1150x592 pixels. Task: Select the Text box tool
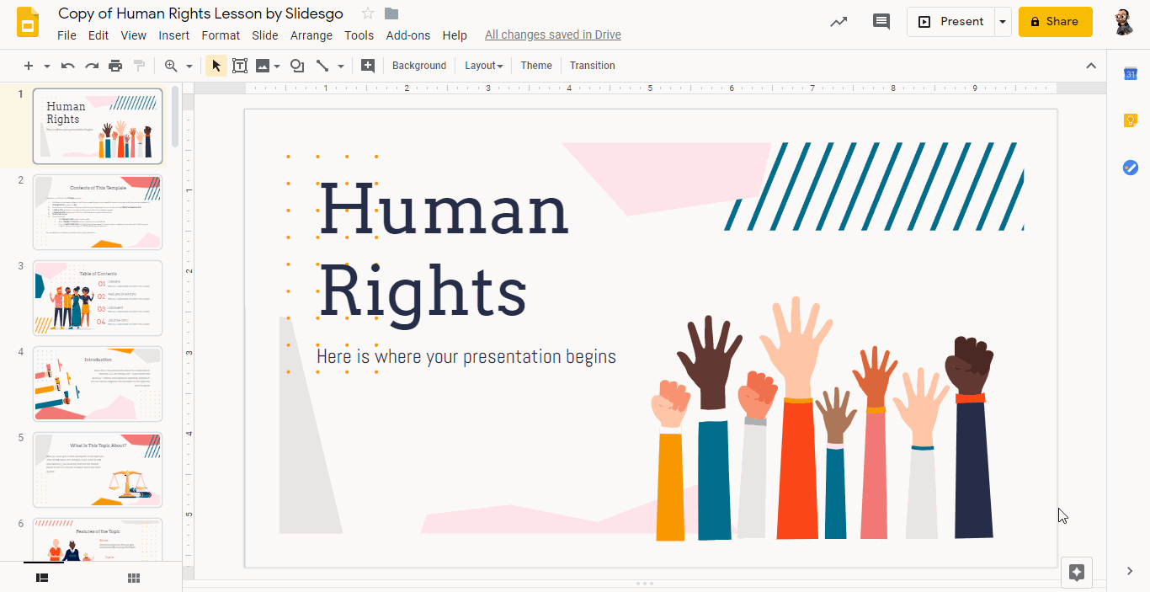[x=240, y=65]
